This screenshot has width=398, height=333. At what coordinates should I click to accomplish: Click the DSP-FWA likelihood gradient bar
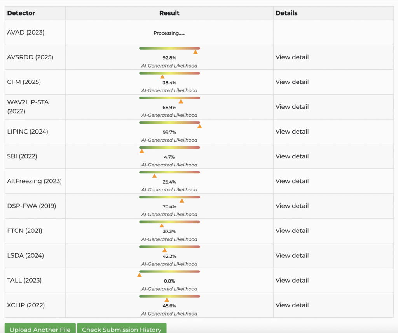pos(169,197)
